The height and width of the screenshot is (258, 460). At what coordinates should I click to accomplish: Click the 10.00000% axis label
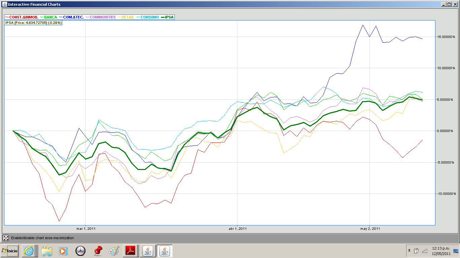pos(446,68)
